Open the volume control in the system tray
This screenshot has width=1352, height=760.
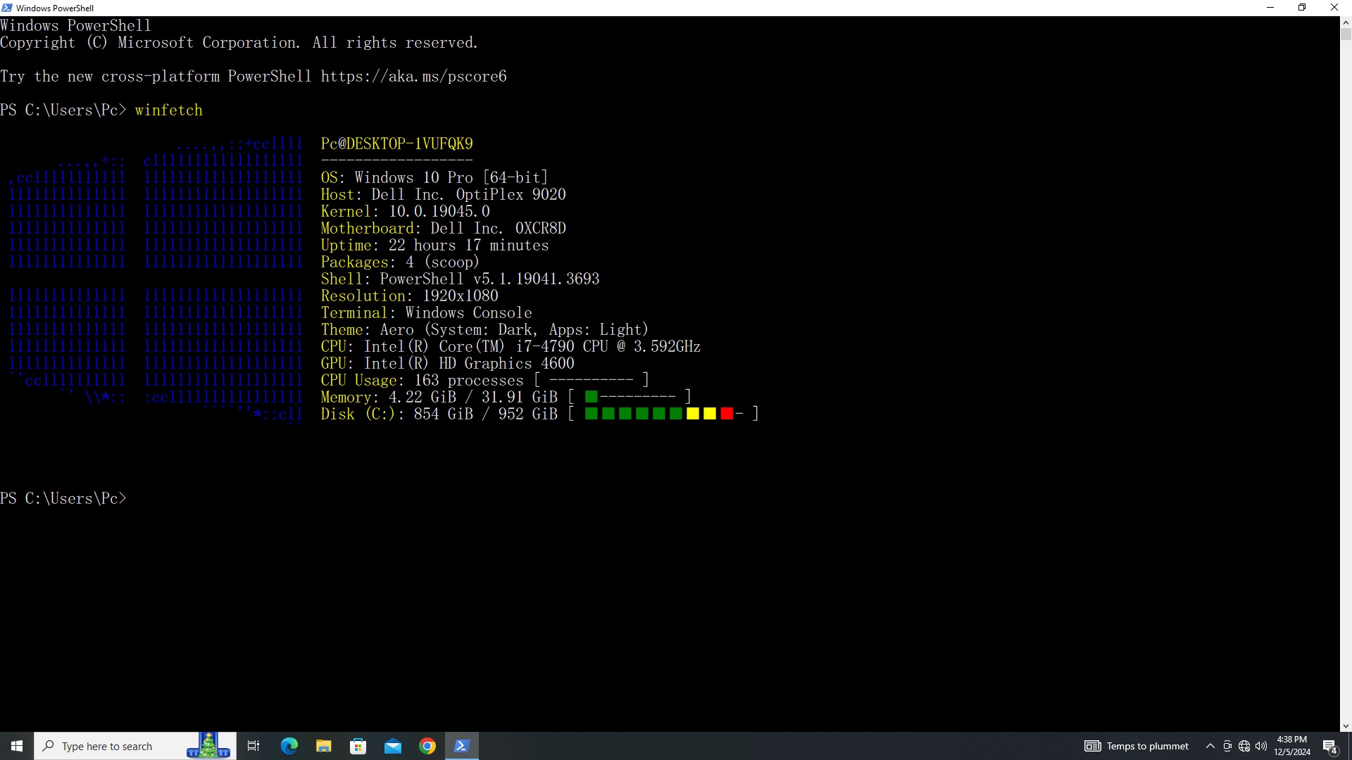point(1261,746)
